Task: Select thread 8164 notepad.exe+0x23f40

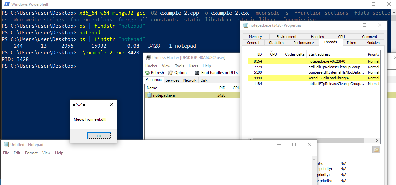Action: pos(313,61)
